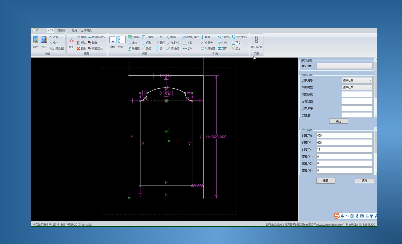This screenshot has height=244, width=402.
Task: Switch to the 高级设计 tab
Action: [x=63, y=30]
